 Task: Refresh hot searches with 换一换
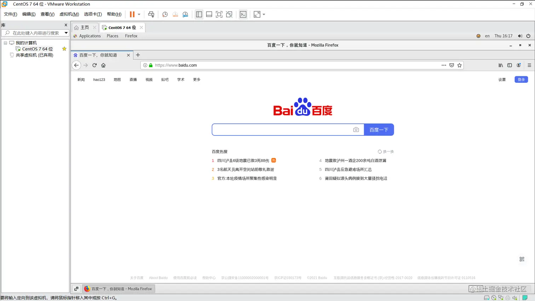[386, 152]
